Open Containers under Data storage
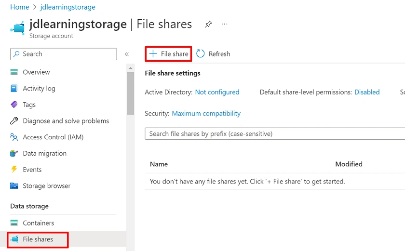The height and width of the screenshot is (251, 405). 39,223
